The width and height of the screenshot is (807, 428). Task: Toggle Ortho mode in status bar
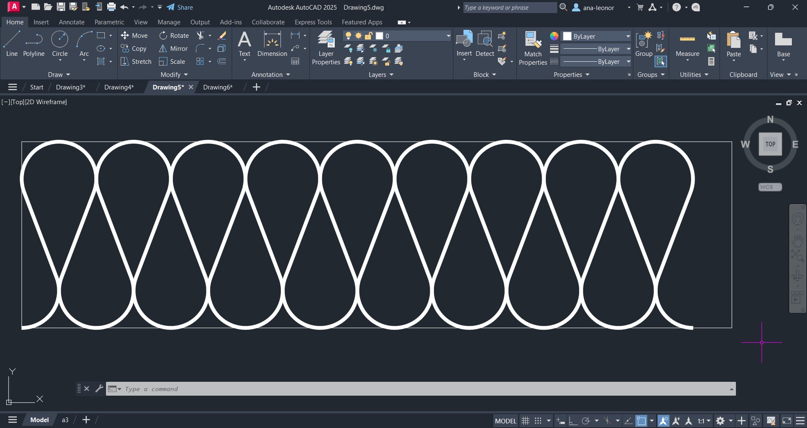pyautogui.click(x=573, y=420)
